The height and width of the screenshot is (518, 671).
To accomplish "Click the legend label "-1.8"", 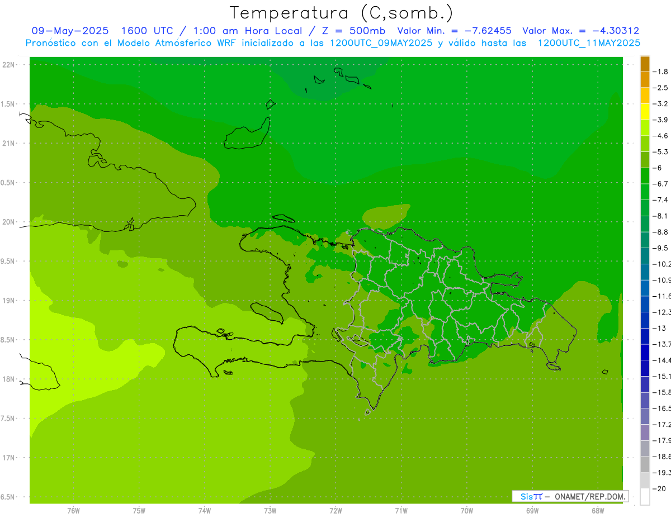I will pyautogui.click(x=661, y=72).
